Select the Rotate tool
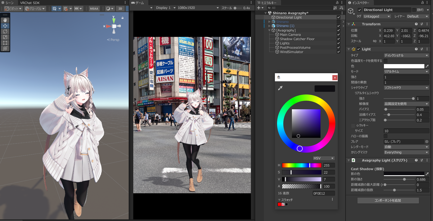The image size is (433, 221). pos(5,31)
